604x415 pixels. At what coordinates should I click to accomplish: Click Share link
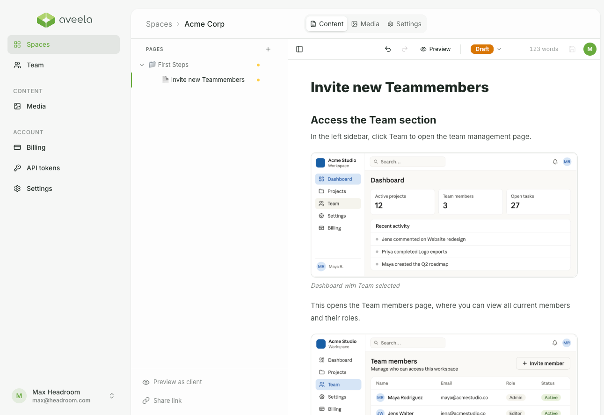pos(162,401)
